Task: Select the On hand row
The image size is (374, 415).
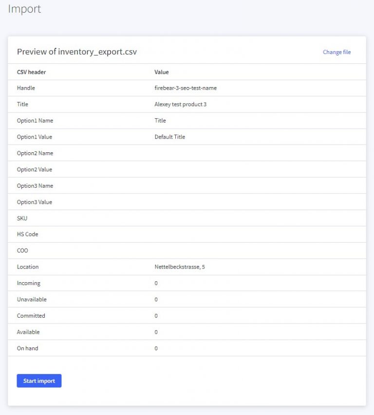Action: point(26,348)
